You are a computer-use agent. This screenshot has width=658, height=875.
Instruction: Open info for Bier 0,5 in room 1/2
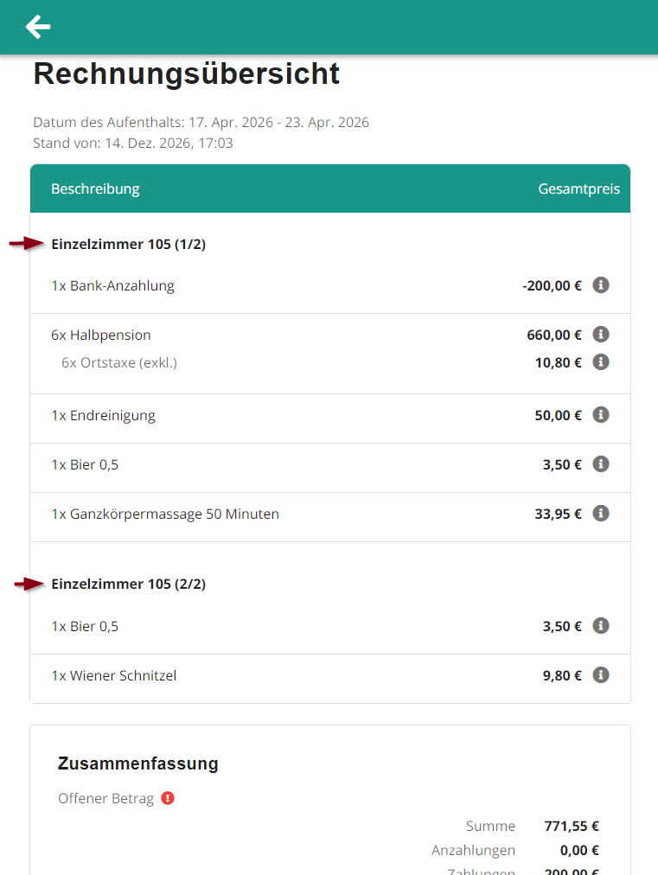601,464
